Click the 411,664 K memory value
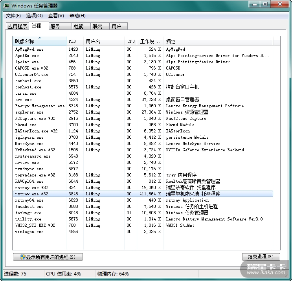Viewport: 292px width, 281px height. click(x=150, y=194)
